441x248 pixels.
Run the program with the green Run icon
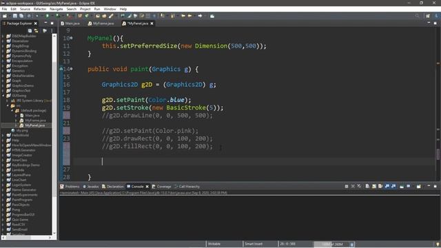click(48, 16)
